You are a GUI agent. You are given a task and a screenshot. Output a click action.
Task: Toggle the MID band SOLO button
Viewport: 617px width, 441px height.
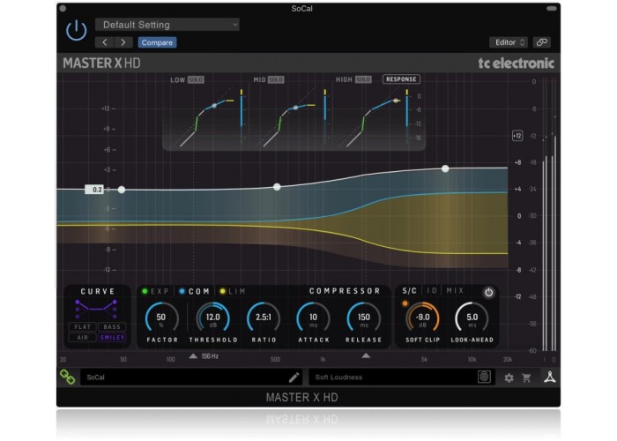pos(276,80)
